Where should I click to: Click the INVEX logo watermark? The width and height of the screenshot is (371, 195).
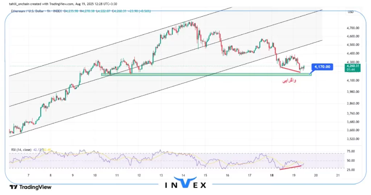[185, 184]
